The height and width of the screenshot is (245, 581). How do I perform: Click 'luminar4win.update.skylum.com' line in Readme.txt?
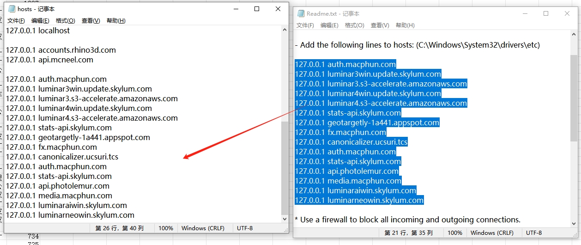coord(368,93)
